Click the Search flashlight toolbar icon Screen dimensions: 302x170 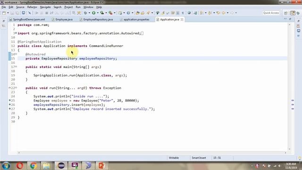tap(148, 13)
